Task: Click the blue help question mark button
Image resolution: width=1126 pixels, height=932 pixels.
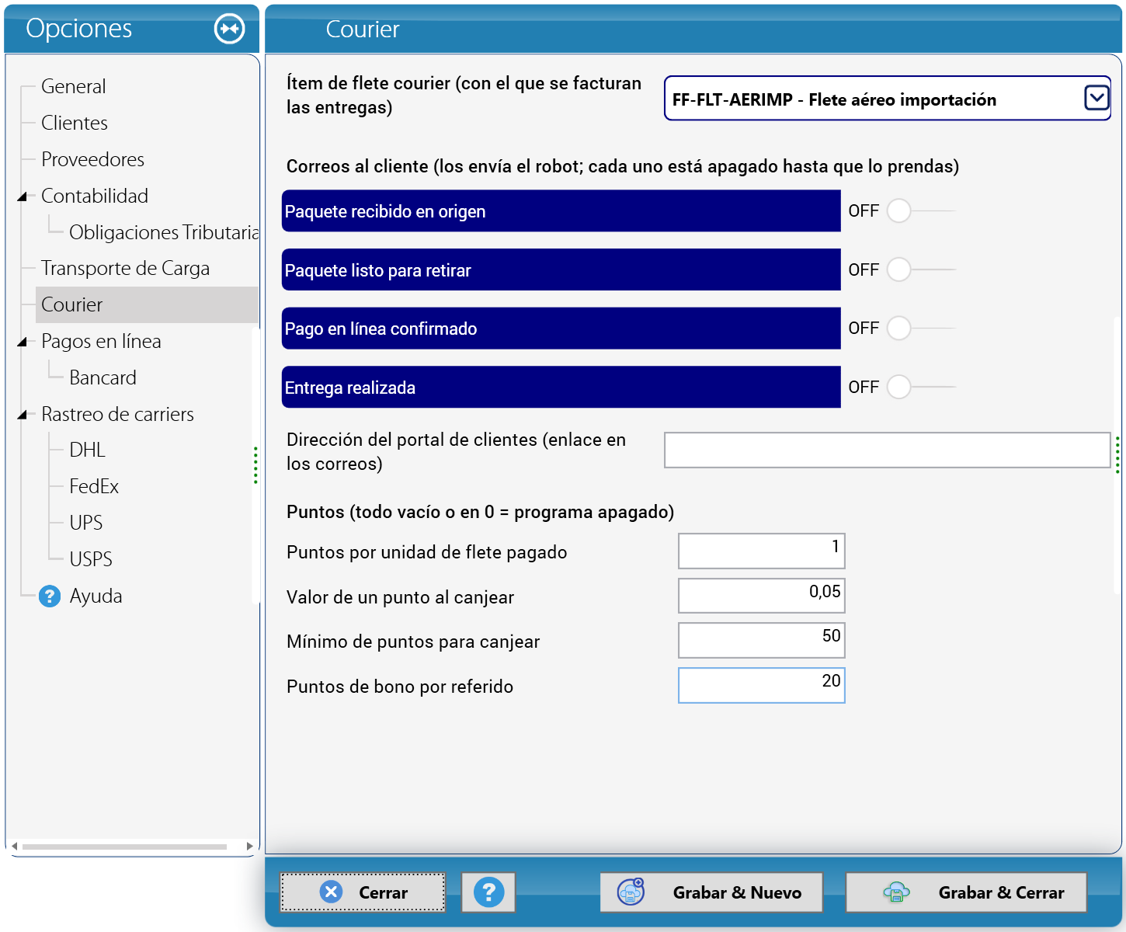Action: (x=488, y=892)
